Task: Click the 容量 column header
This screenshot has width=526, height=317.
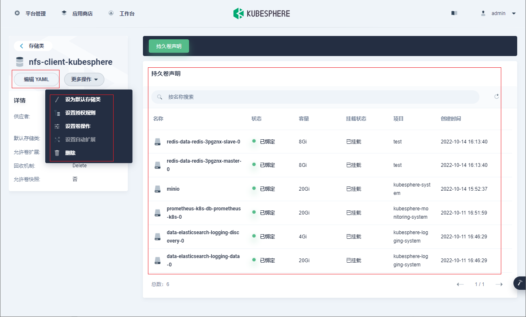Action: click(304, 119)
